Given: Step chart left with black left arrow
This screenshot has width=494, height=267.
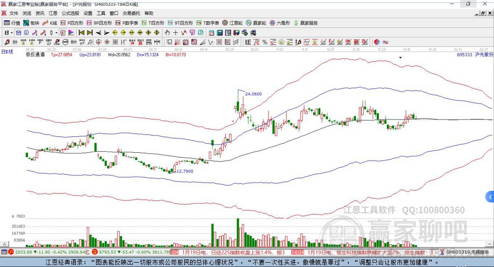Looking at the screenshot, I should coord(98,33).
